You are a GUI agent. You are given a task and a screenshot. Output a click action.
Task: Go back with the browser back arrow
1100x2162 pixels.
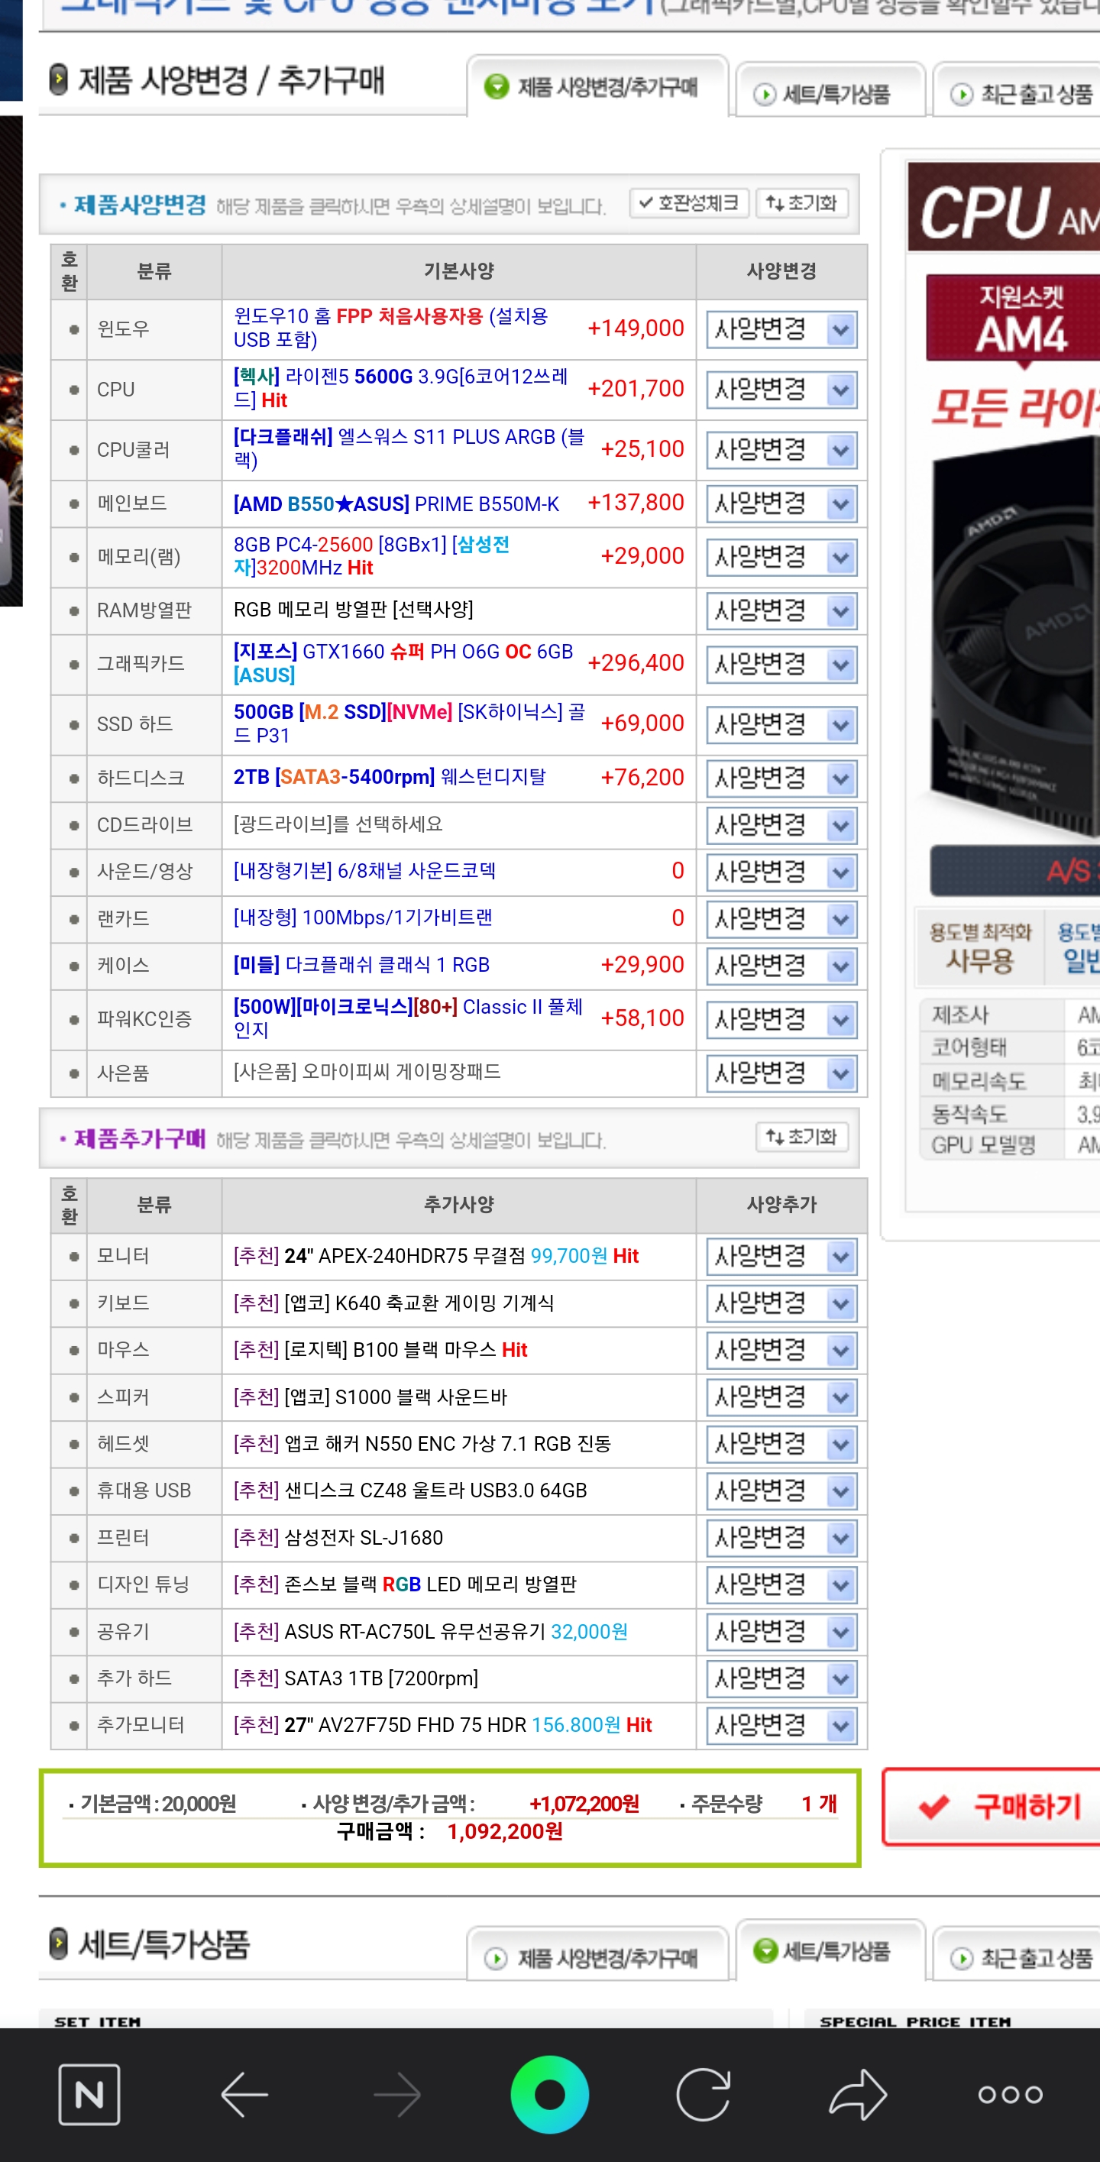244,2094
